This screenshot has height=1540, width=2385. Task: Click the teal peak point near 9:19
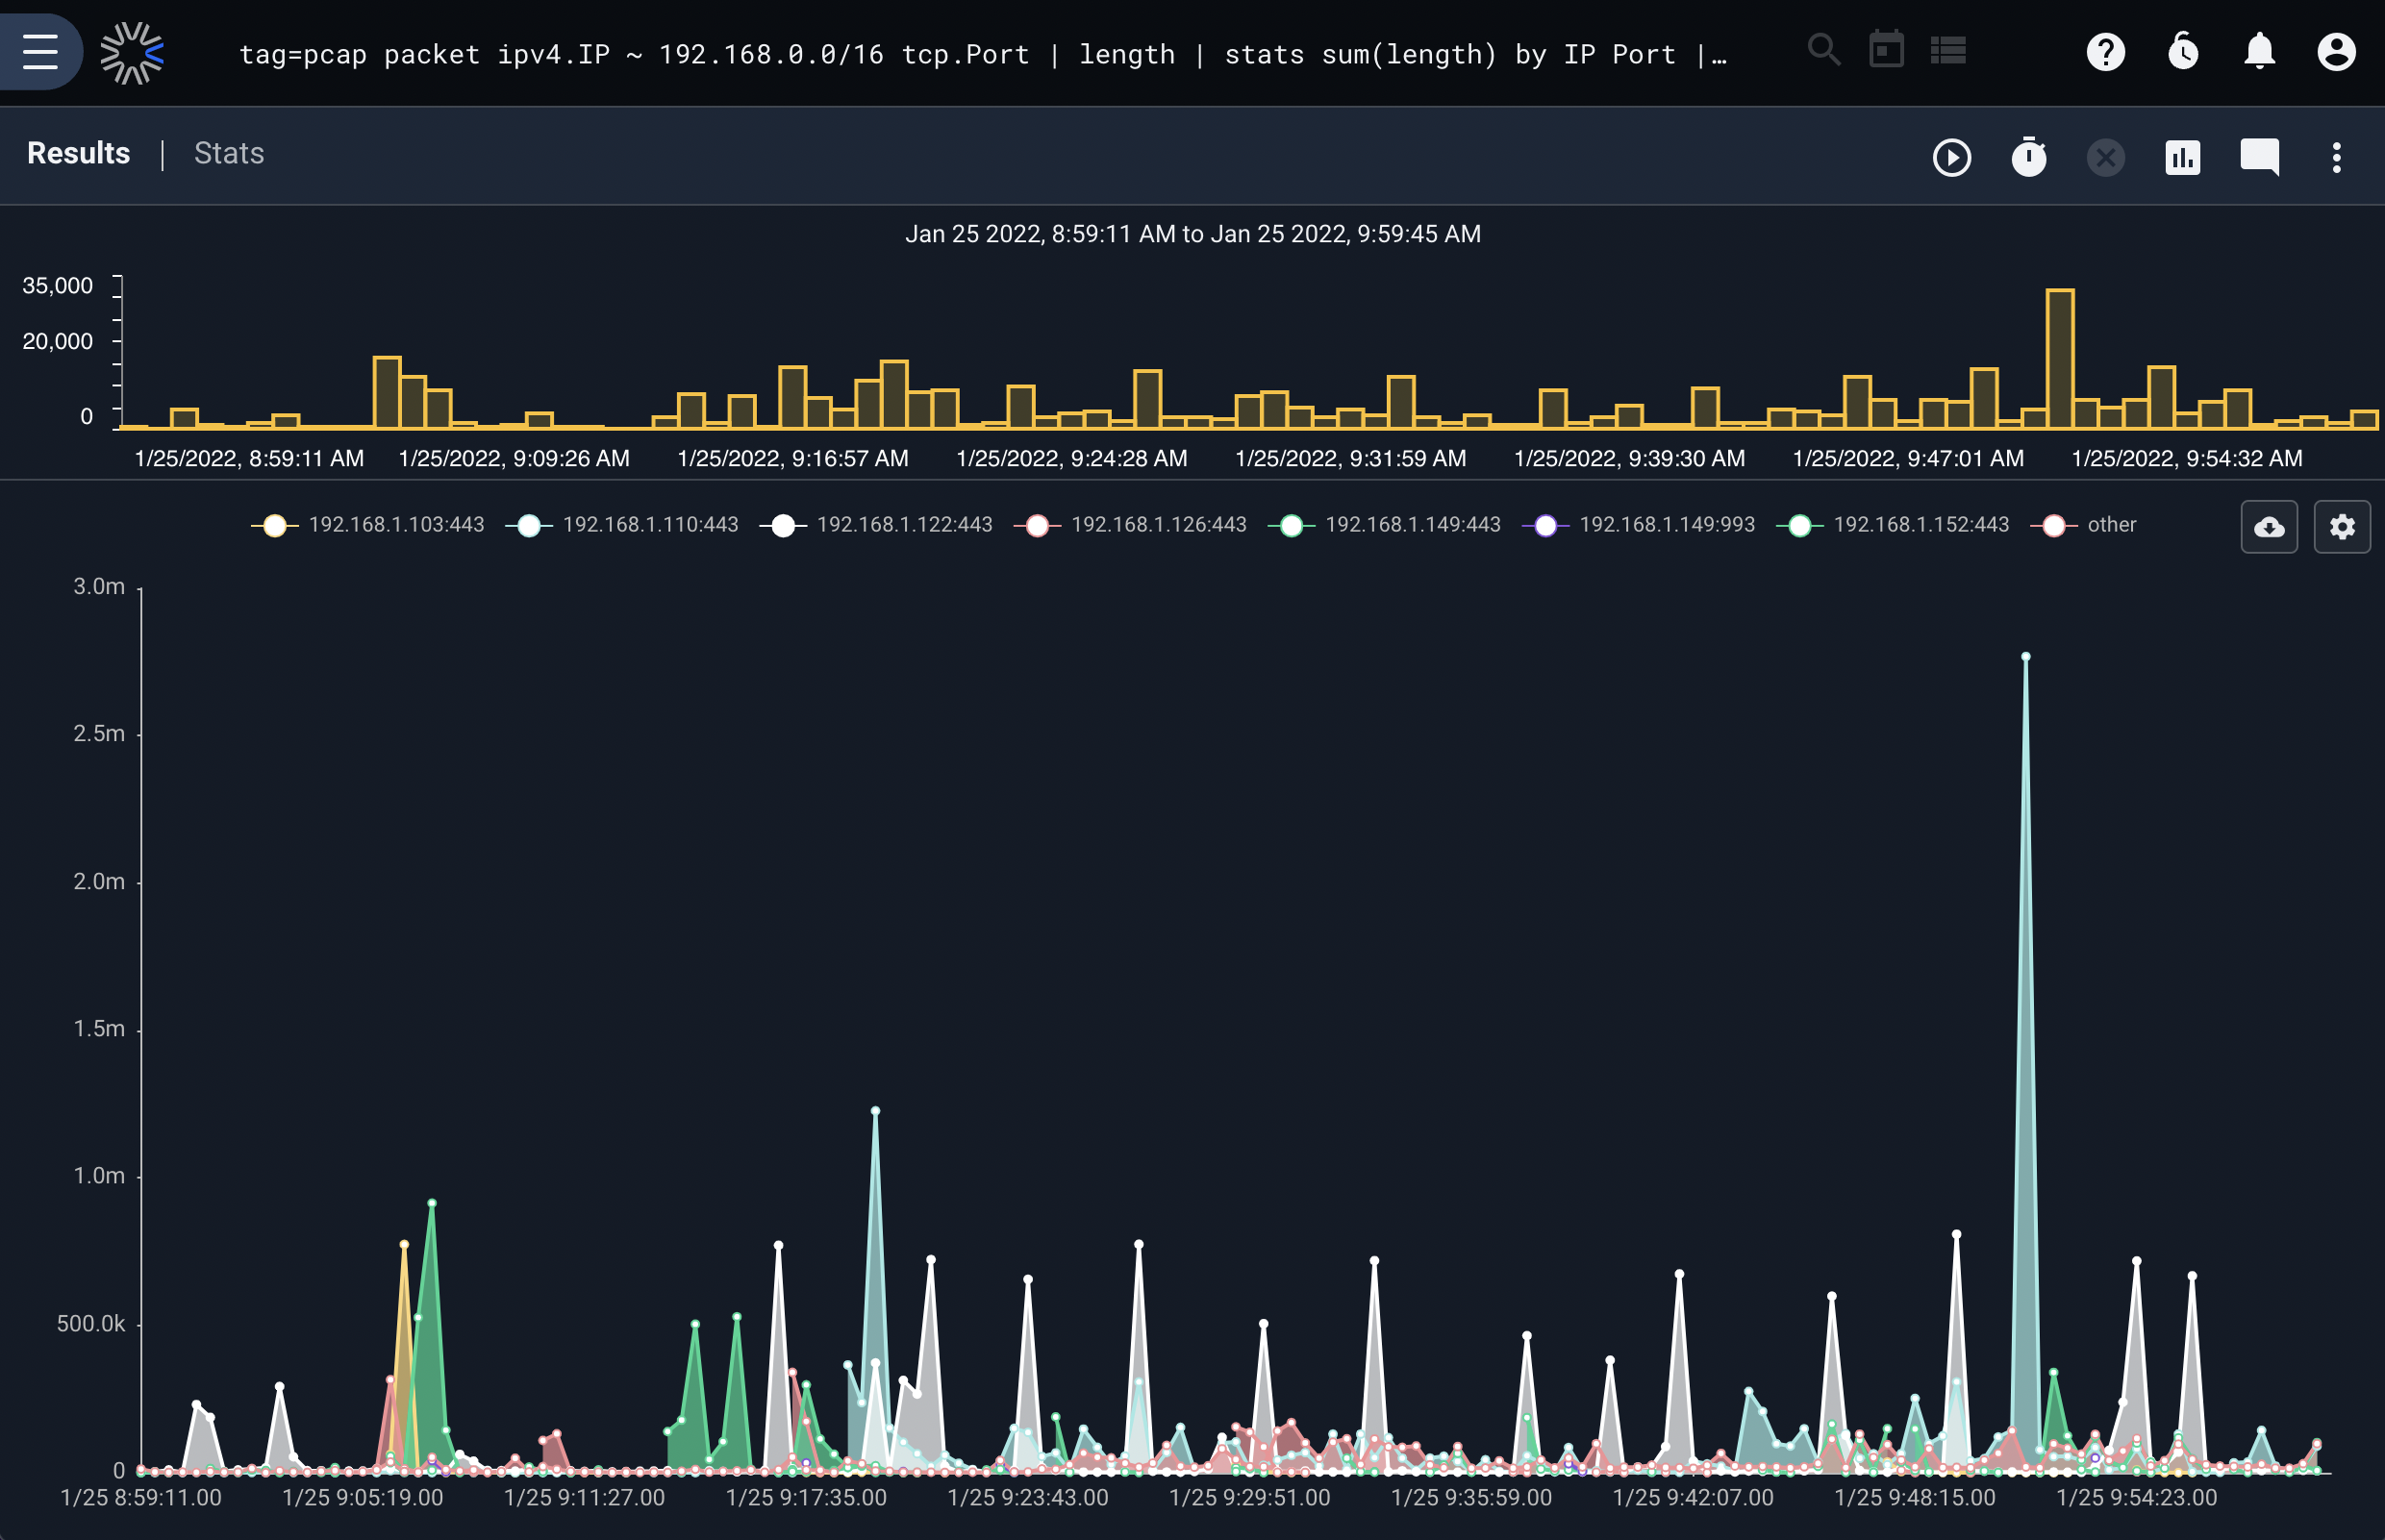[875, 1111]
